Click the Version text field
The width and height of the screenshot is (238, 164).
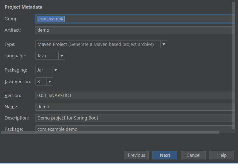pos(135,95)
